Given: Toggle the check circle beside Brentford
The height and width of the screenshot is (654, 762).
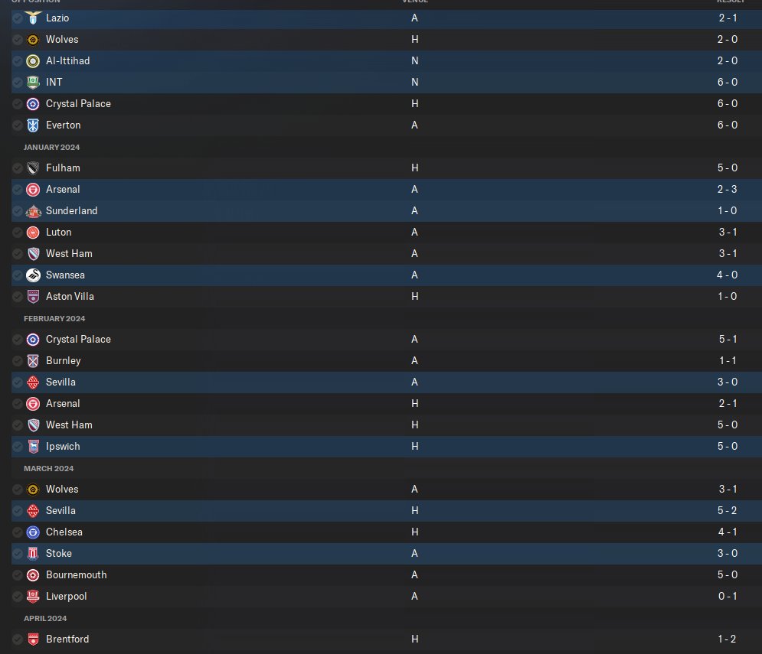Looking at the screenshot, I should [x=18, y=639].
